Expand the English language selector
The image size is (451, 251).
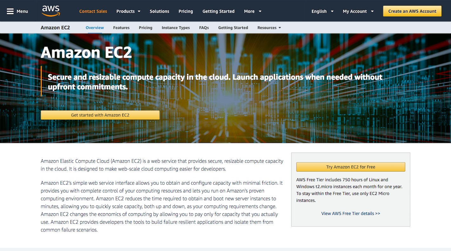pos(322,11)
